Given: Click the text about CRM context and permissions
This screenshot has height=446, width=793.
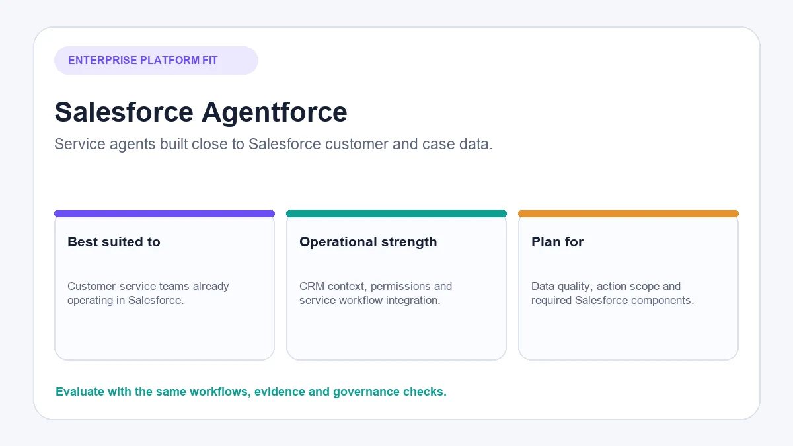Looking at the screenshot, I should point(375,293).
